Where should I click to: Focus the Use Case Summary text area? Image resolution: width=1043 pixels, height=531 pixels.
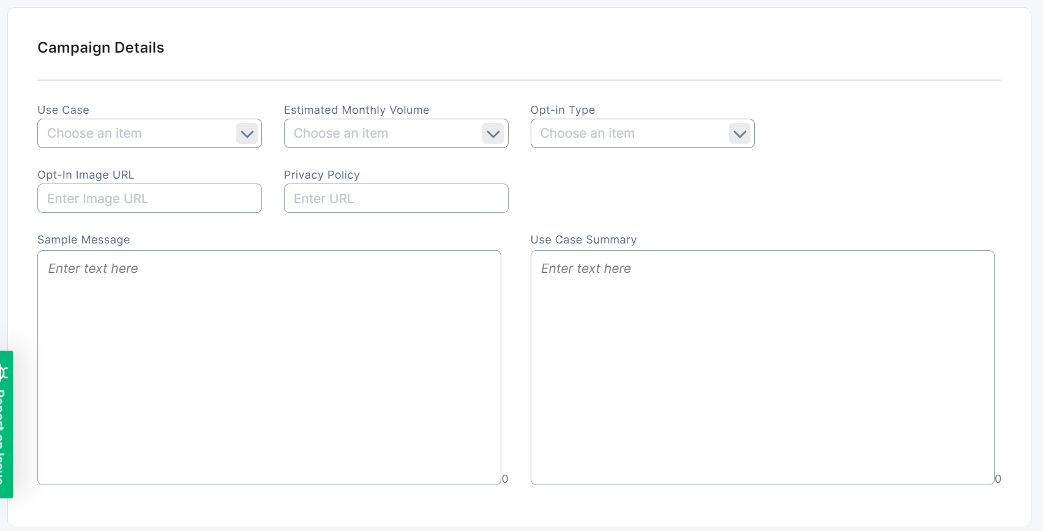tap(762, 367)
